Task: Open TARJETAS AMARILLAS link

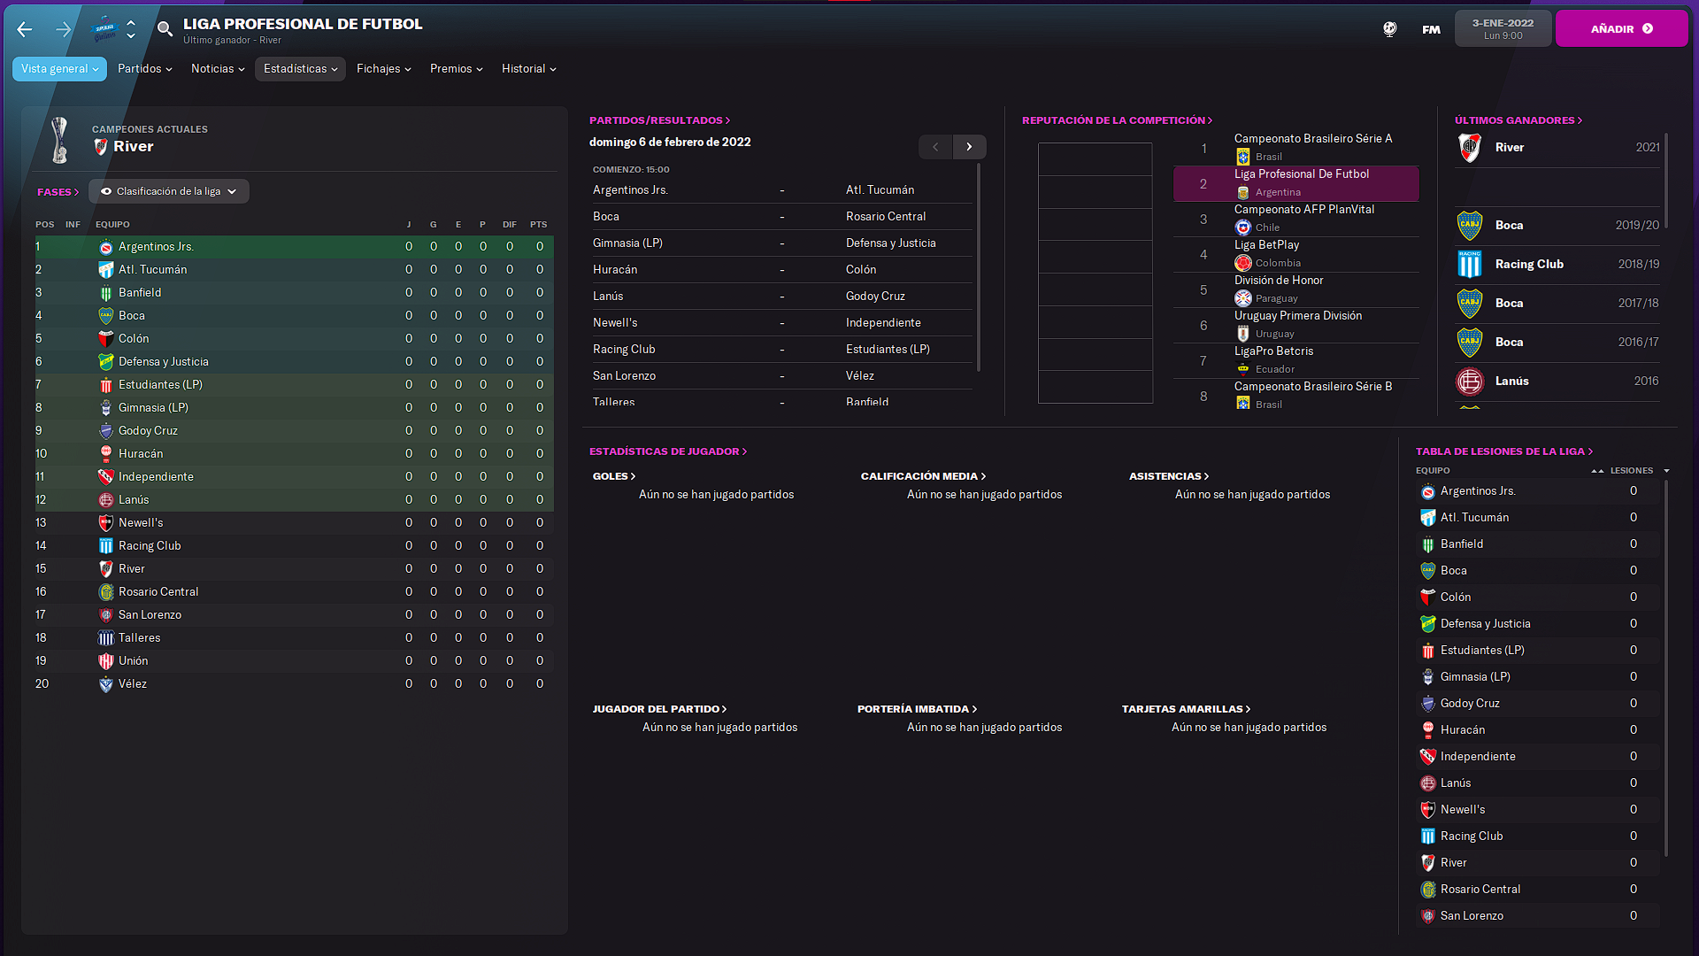Action: click(1186, 709)
